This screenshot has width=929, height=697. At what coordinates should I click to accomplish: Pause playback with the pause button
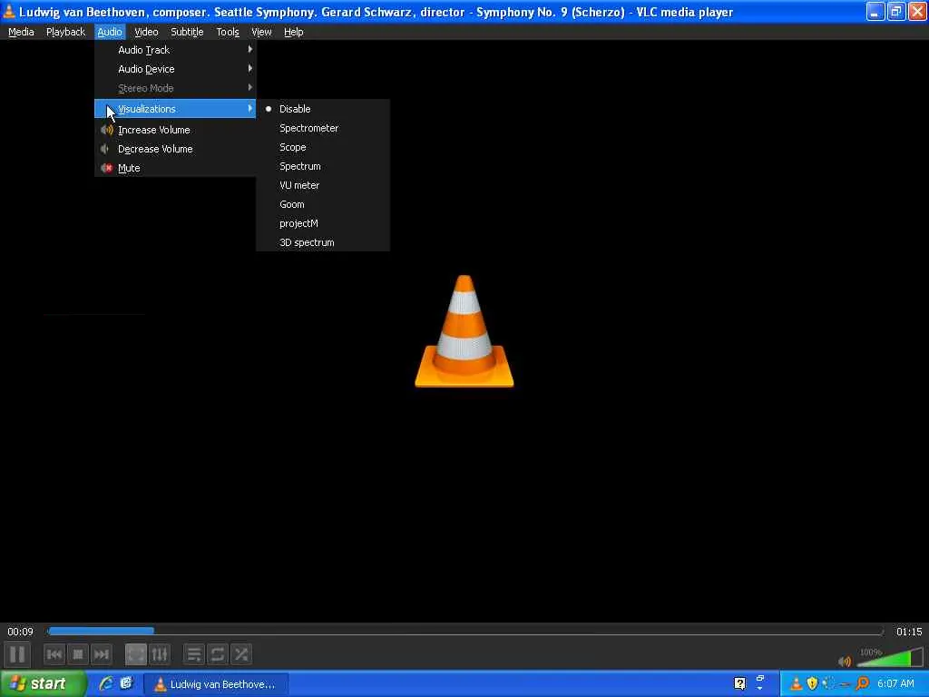(x=17, y=654)
